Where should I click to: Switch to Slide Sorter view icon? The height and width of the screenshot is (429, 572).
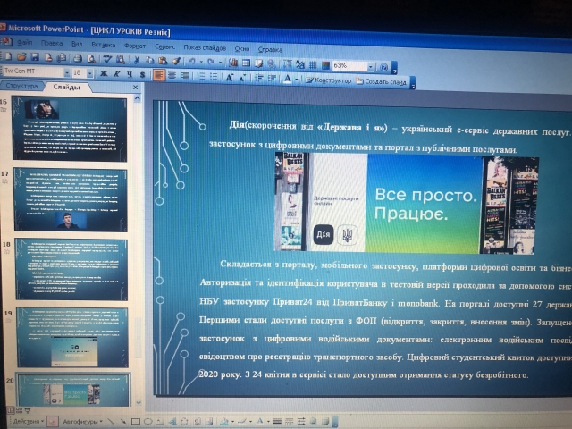(x=20, y=410)
